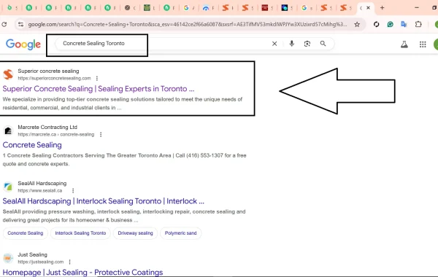Submit search with the magnifier icon
The width and height of the screenshot is (438, 277).
(323, 44)
